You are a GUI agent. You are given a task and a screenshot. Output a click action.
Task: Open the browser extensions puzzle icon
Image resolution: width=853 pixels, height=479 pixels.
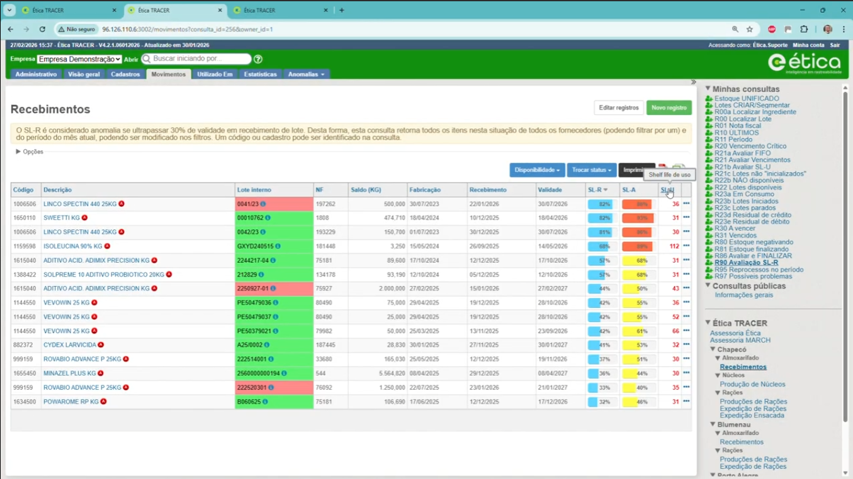point(804,29)
